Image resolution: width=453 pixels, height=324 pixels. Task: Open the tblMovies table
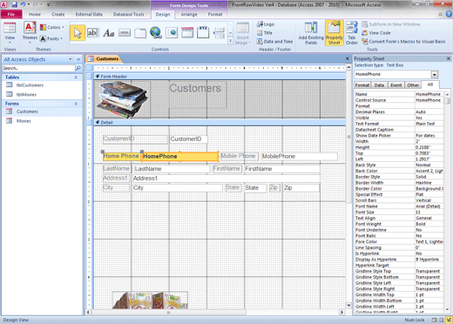click(26, 94)
